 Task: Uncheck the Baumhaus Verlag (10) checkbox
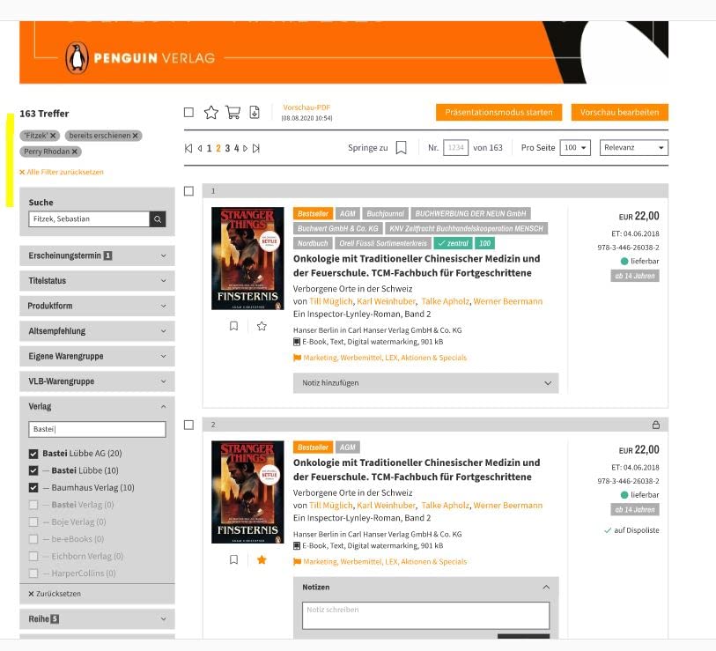(x=33, y=488)
